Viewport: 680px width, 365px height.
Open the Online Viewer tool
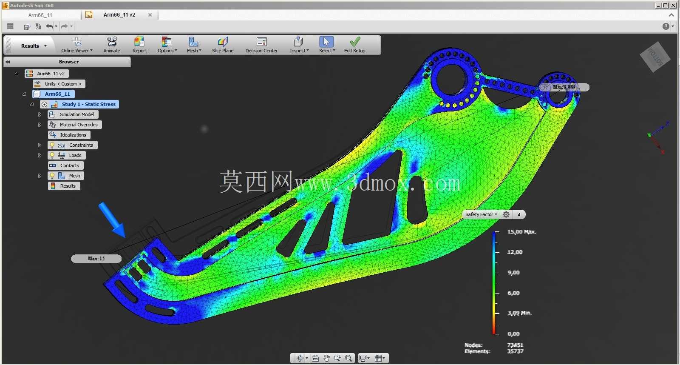coord(76,45)
